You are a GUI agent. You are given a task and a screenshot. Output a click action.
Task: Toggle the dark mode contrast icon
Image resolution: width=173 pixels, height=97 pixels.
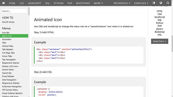154,3
